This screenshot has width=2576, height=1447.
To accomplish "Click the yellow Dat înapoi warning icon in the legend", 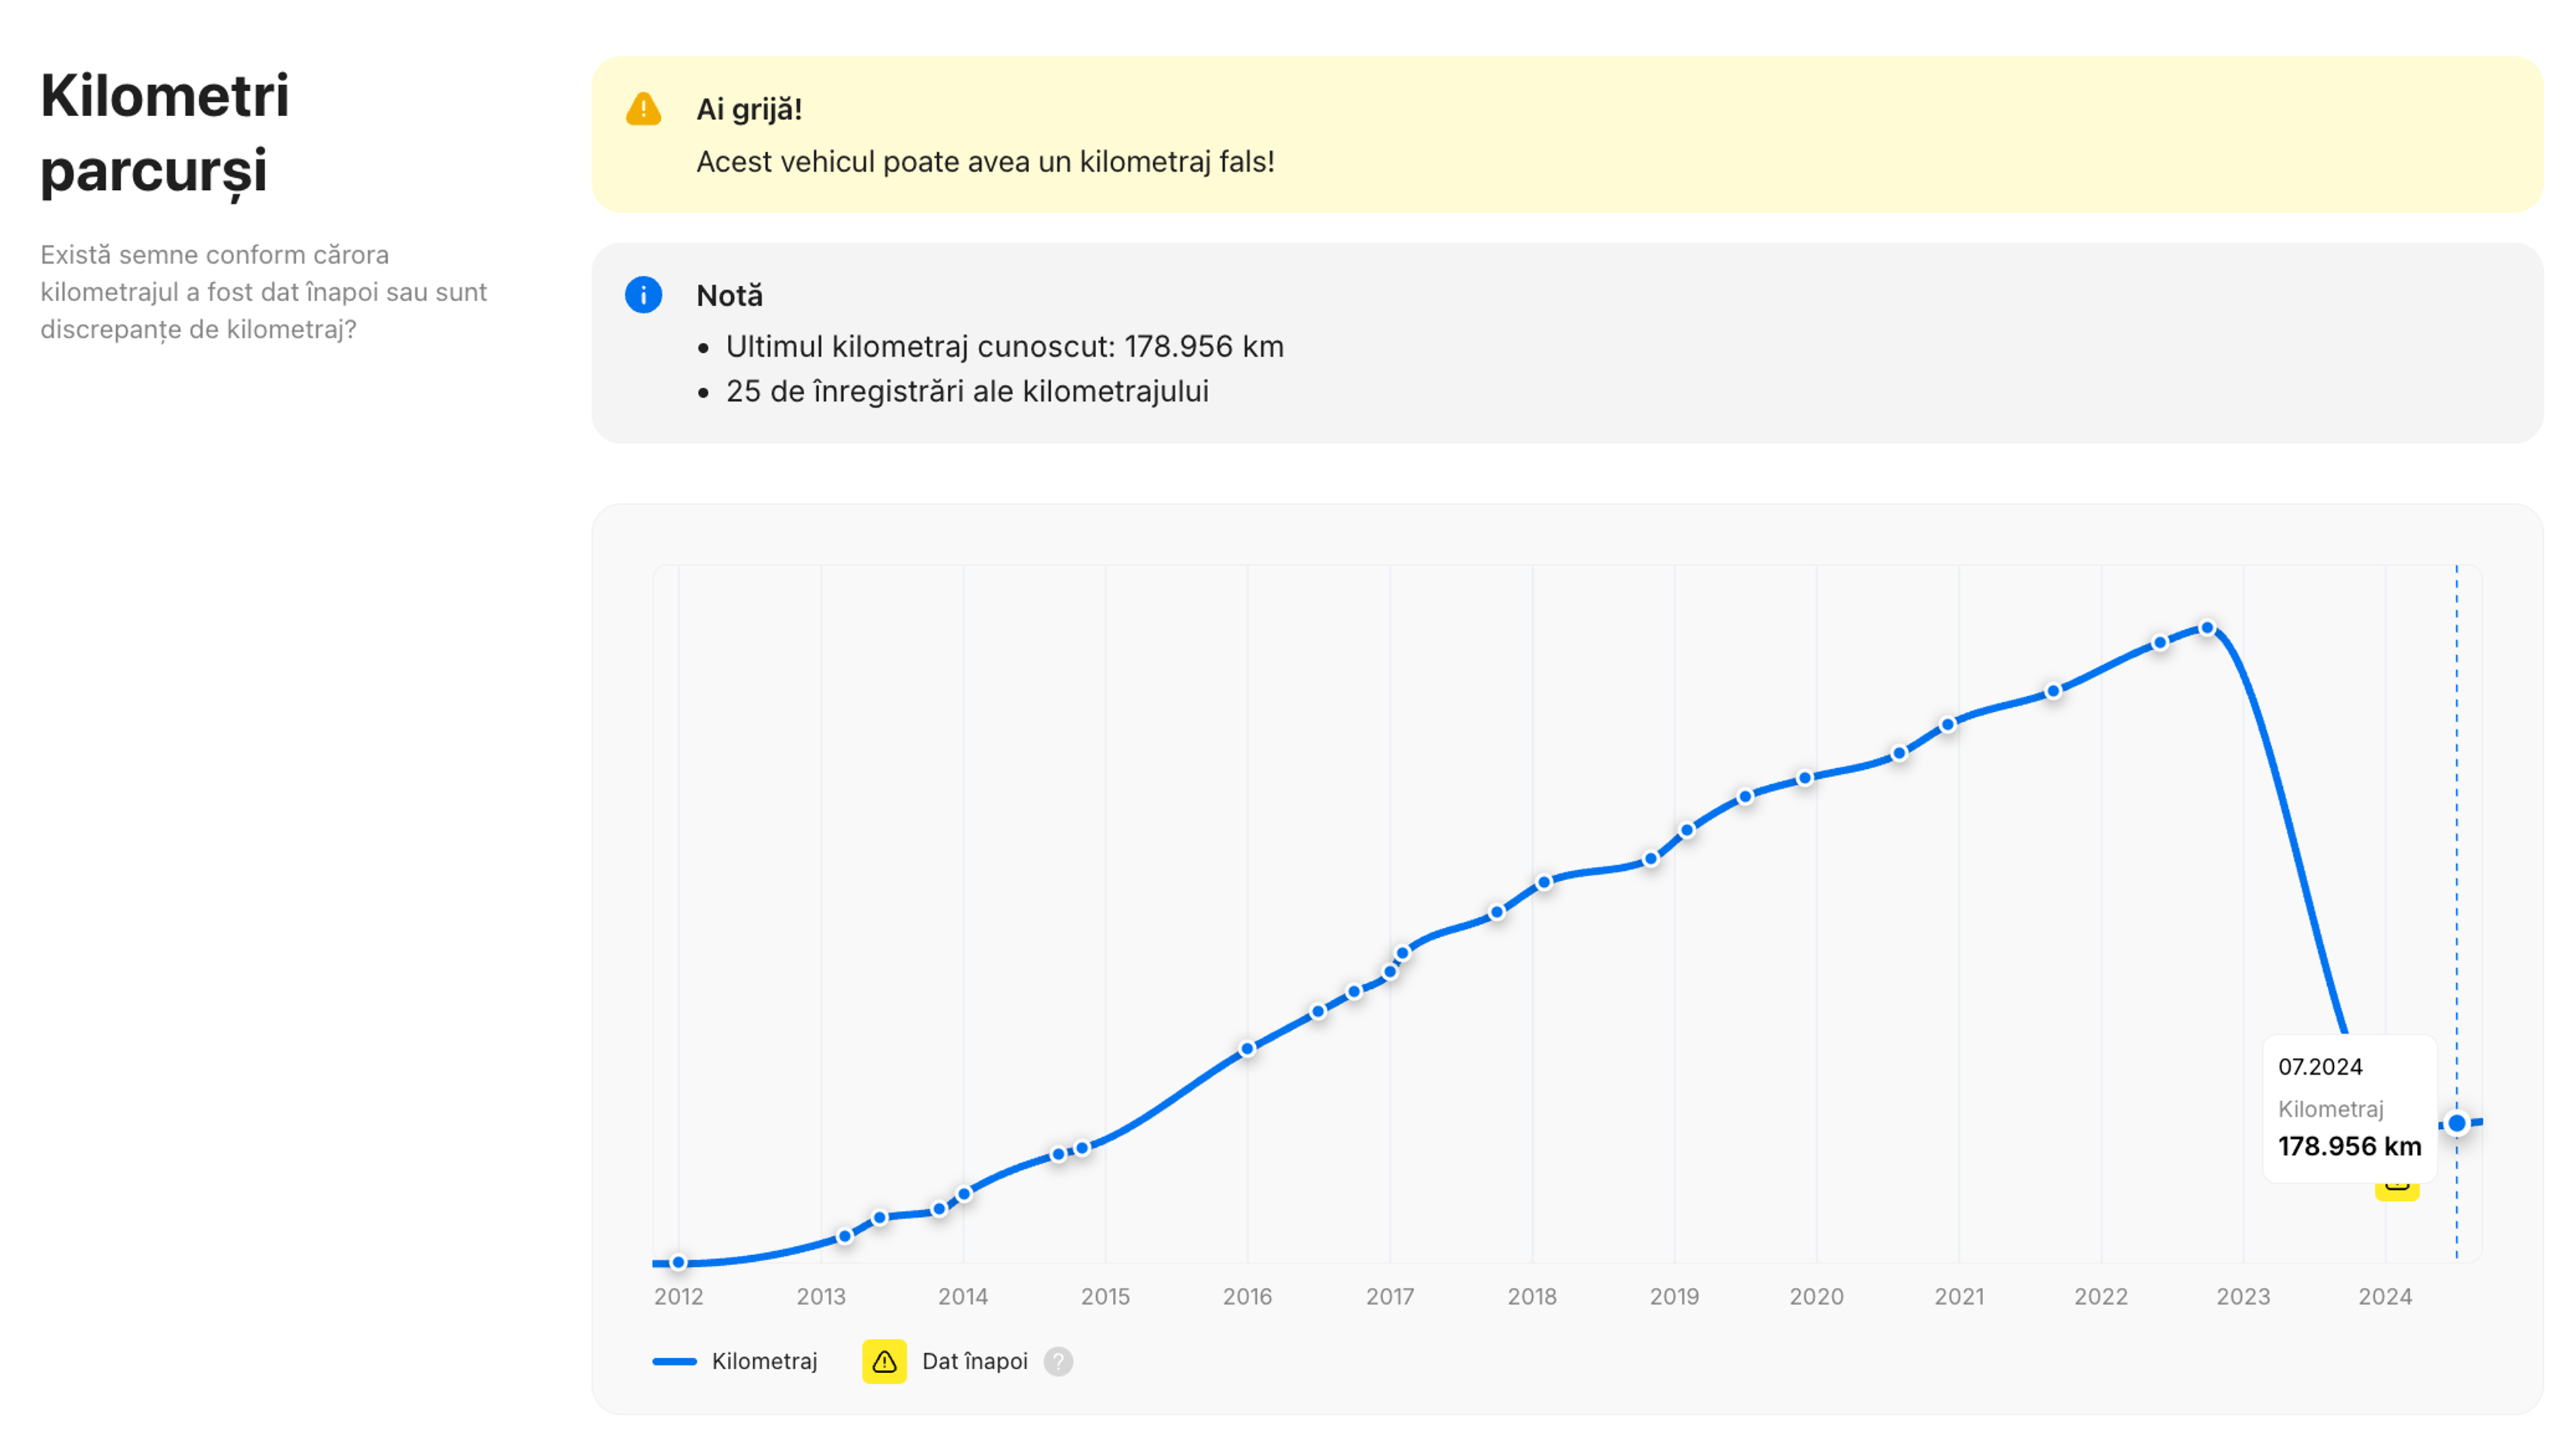I will 884,1361.
